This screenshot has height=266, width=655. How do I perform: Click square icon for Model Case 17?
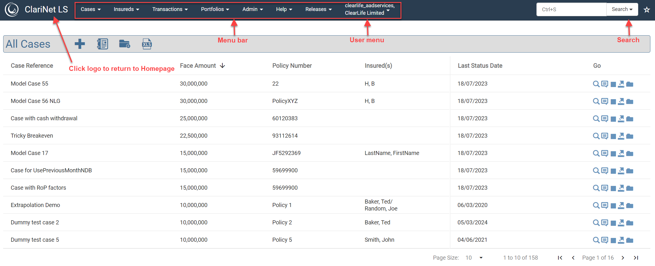pos(613,154)
